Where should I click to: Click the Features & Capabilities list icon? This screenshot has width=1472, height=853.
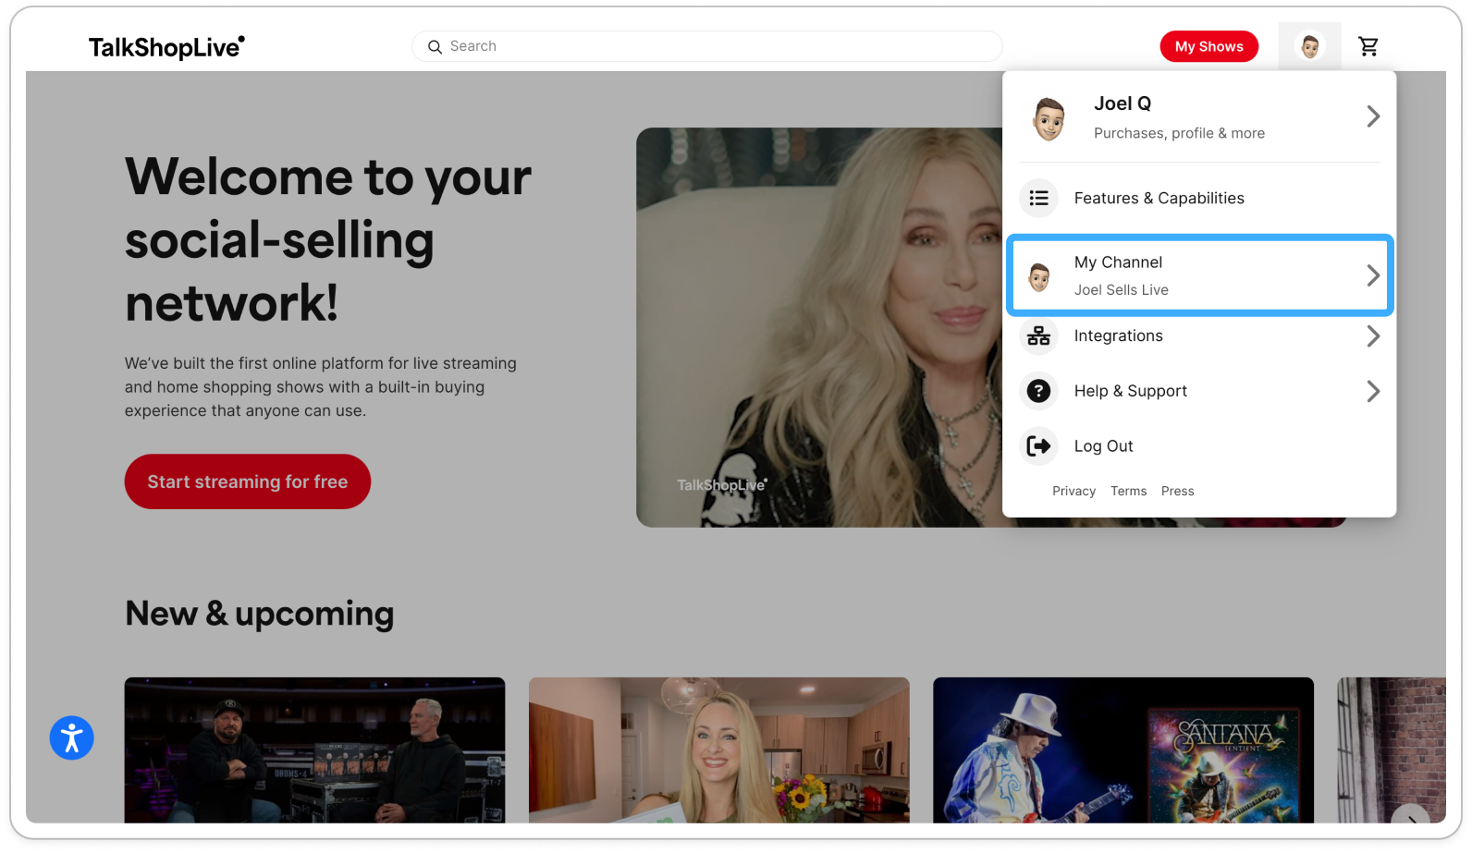[1038, 198]
